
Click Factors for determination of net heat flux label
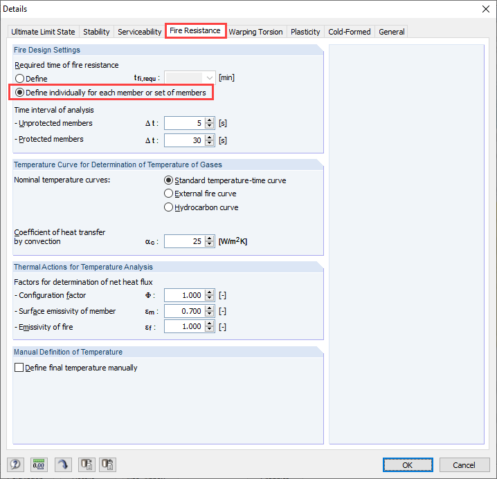(x=83, y=282)
